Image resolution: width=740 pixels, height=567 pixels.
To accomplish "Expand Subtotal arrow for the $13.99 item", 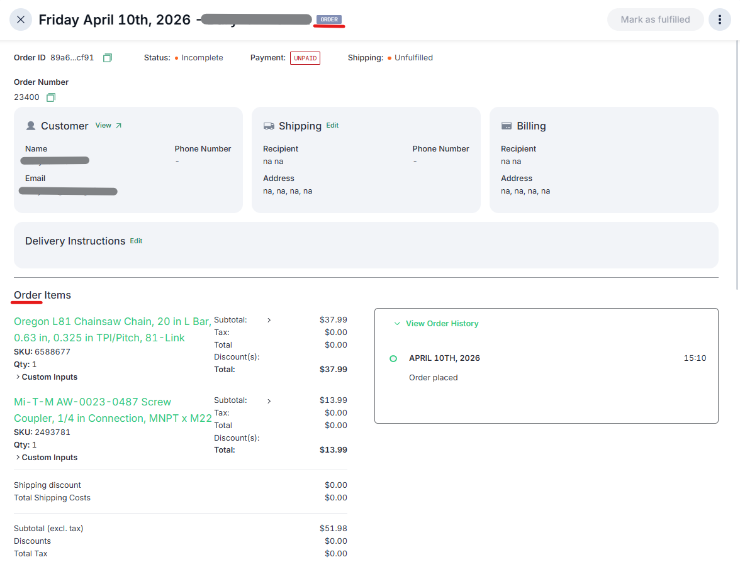I will click(269, 400).
